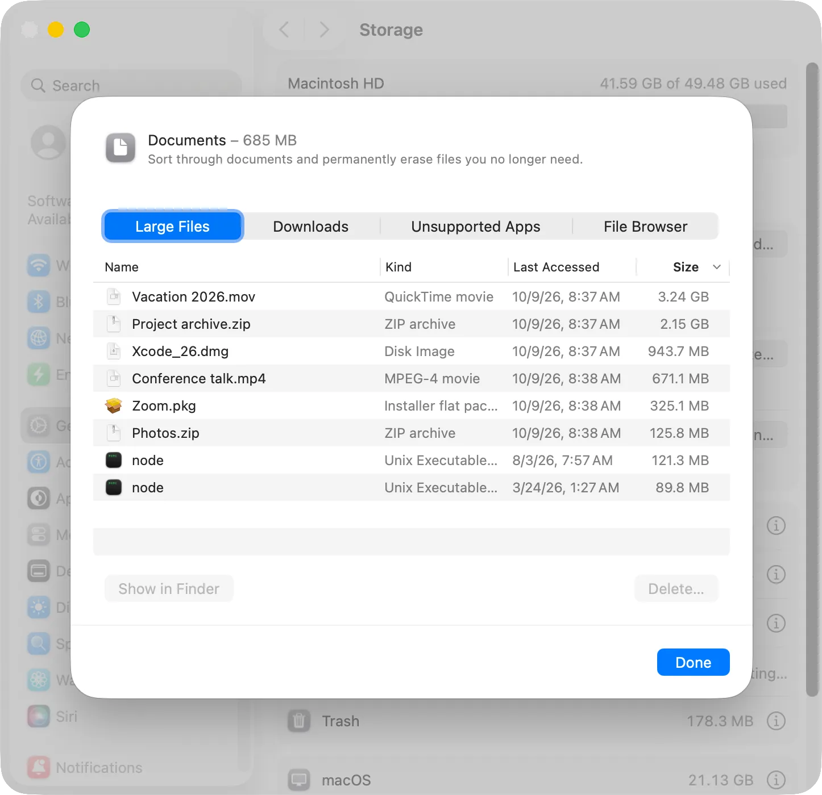Click the Trash can icon in Storage list
Image resolution: width=822 pixels, height=795 pixels.
[x=299, y=721]
